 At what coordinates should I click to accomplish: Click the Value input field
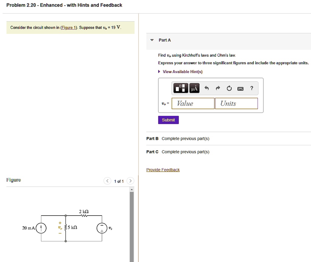(193, 103)
